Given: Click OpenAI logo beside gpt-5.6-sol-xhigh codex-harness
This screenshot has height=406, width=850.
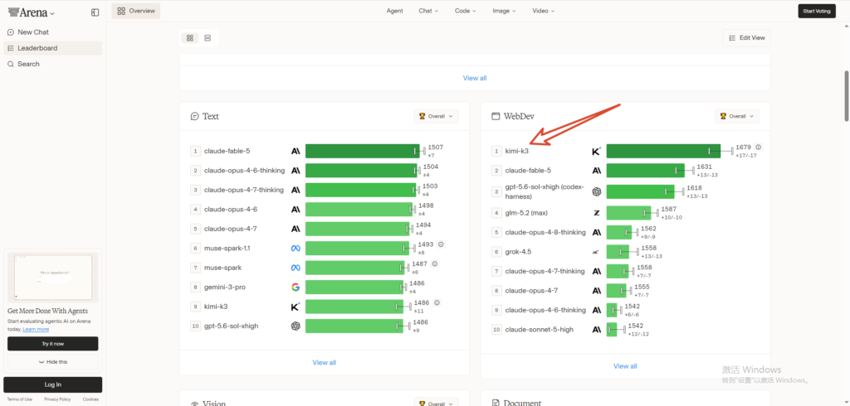Looking at the screenshot, I should coord(596,191).
